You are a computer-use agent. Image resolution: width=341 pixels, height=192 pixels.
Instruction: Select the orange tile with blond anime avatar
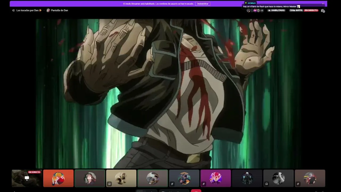pyautogui.click(x=58, y=178)
